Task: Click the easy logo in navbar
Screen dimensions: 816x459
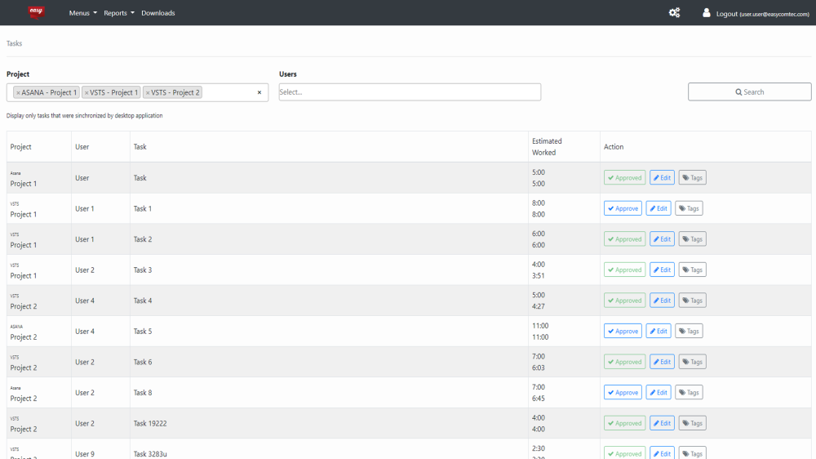Action: (x=36, y=12)
